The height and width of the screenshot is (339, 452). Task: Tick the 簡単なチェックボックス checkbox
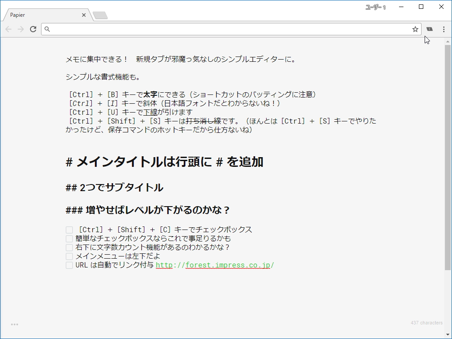69,238
